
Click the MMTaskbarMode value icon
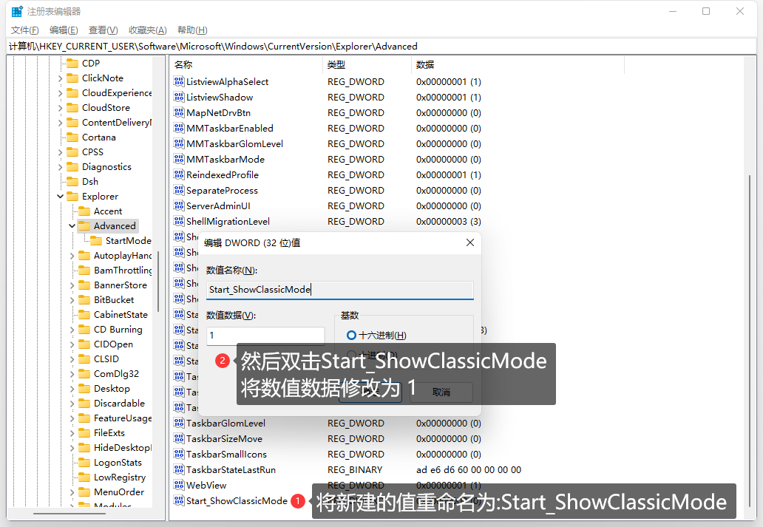(179, 159)
